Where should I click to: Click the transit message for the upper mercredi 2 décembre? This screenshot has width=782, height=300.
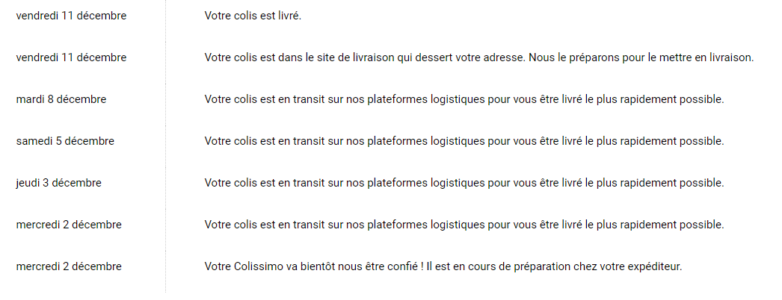[x=464, y=225]
